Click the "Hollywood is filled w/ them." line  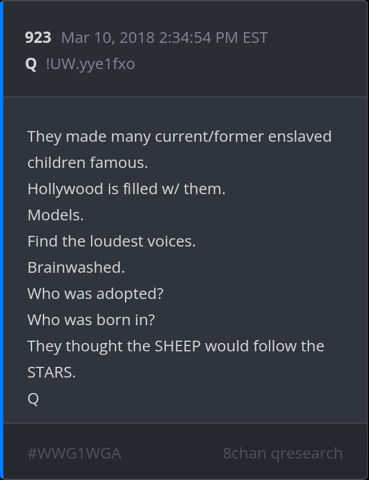(126, 189)
